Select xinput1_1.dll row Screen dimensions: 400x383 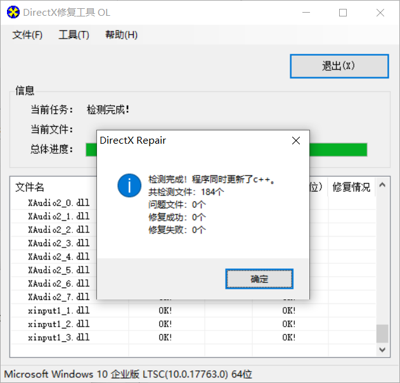pyautogui.click(x=193, y=311)
